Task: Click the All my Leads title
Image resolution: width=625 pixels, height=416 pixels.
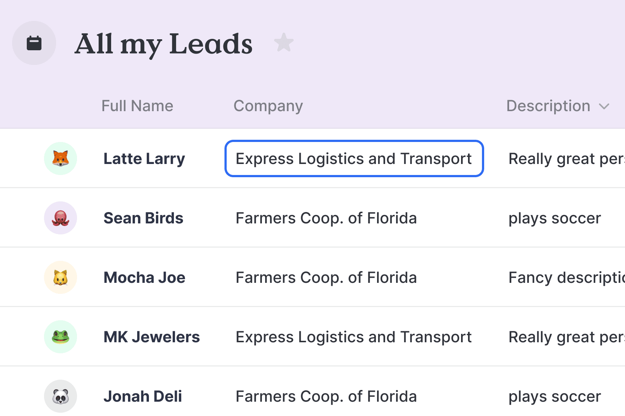Action: tap(164, 44)
